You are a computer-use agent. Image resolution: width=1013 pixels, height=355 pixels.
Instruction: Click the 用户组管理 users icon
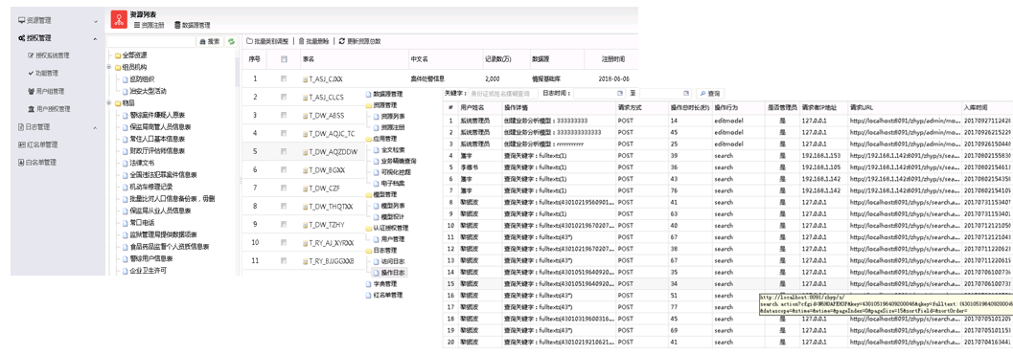pos(31,91)
